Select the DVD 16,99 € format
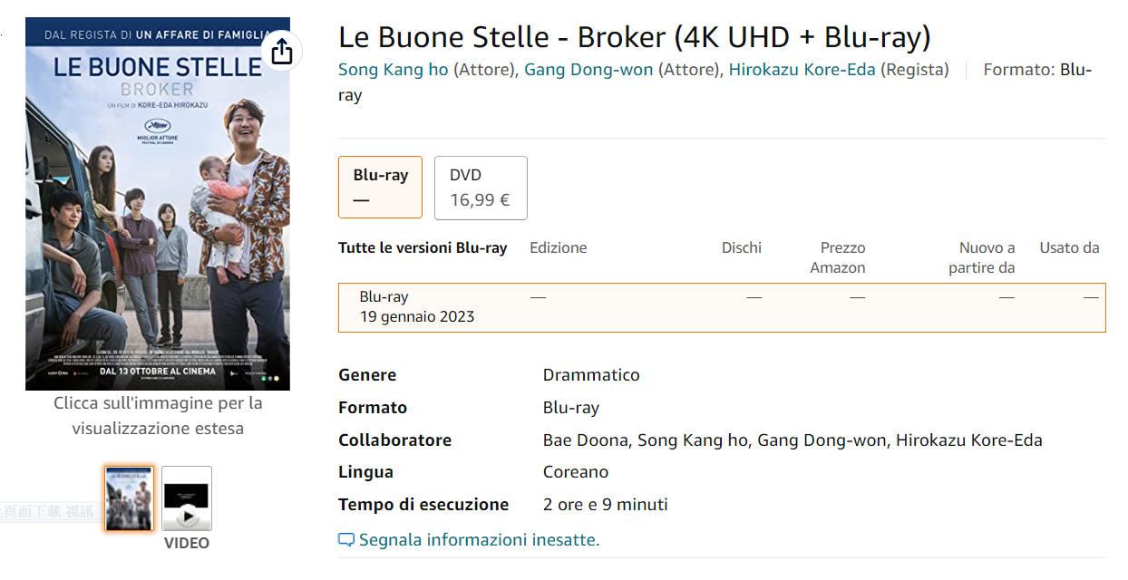Image resolution: width=1128 pixels, height=580 pixels. pos(481,187)
